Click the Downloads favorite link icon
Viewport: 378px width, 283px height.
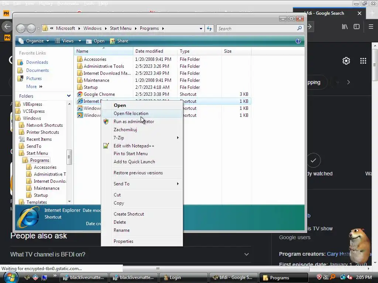pos(21,62)
